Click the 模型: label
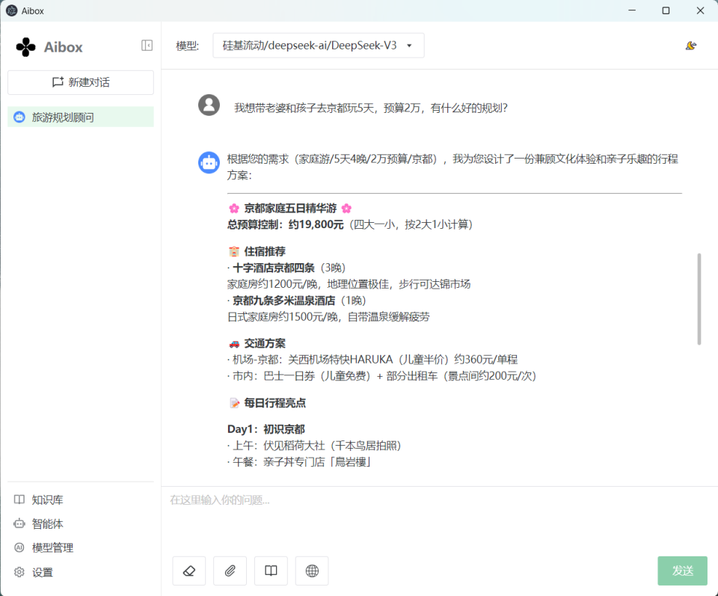The width and height of the screenshot is (718, 596). [187, 46]
